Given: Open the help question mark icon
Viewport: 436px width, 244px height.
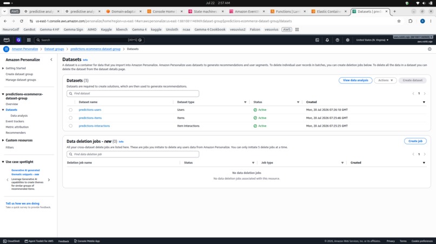Looking at the screenshot, I should (x=338, y=40).
